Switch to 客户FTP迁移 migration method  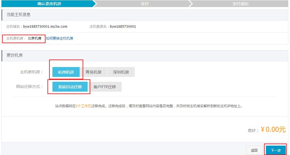[105, 87]
